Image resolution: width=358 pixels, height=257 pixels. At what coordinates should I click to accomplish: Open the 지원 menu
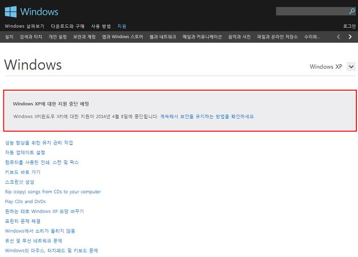[x=122, y=26]
